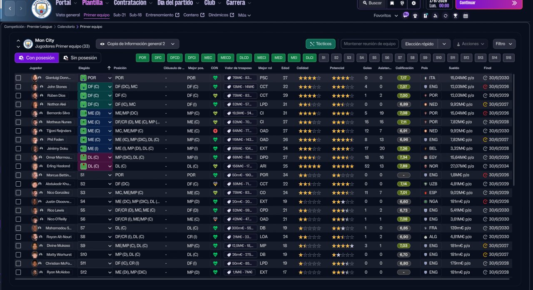This screenshot has height=290, width=533.
Task: Click the sort arrow beside Elegido column
Action: [109, 68]
